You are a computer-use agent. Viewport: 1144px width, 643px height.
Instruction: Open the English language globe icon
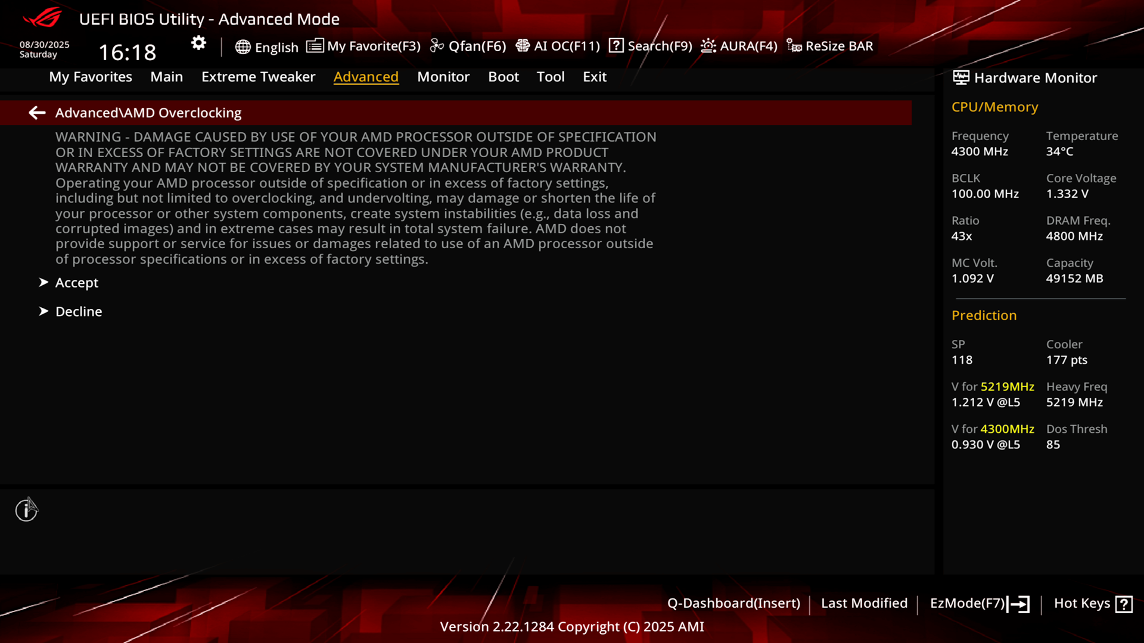[x=243, y=47]
